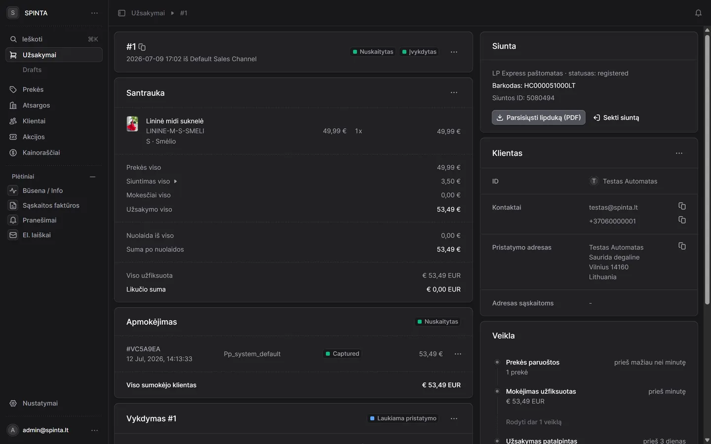Open the Lininė midi suknelė product thumbnail
The height and width of the screenshot is (444, 711).
click(x=132, y=123)
